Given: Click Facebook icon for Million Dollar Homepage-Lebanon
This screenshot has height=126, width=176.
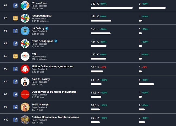Looking at the screenshot, I should (x=15, y=69).
